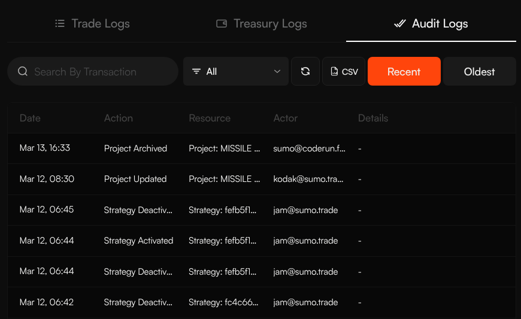Viewport: 521px width, 319px height.
Task: Switch to the Trade Logs tab
Action: click(92, 24)
